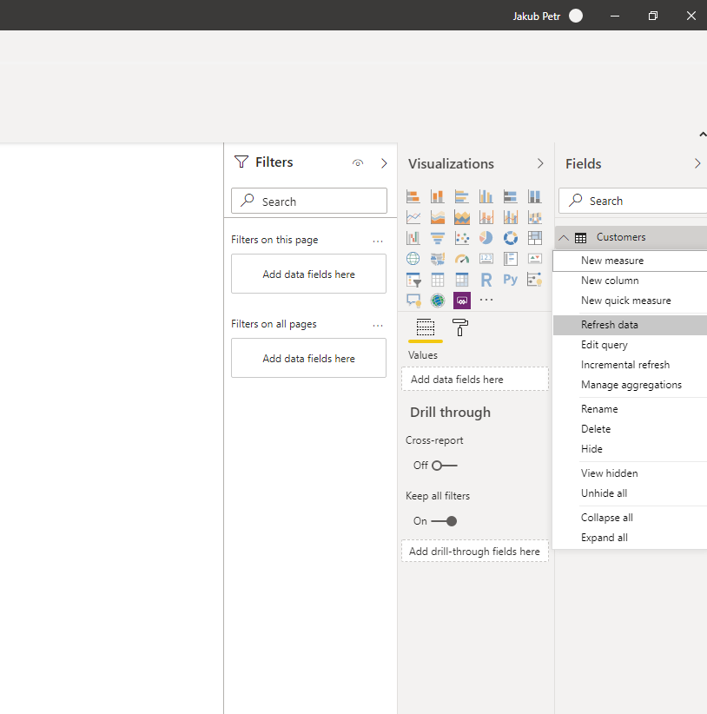The width and height of the screenshot is (707, 714).
Task: Choose the Filled map visual
Action: pos(438,259)
